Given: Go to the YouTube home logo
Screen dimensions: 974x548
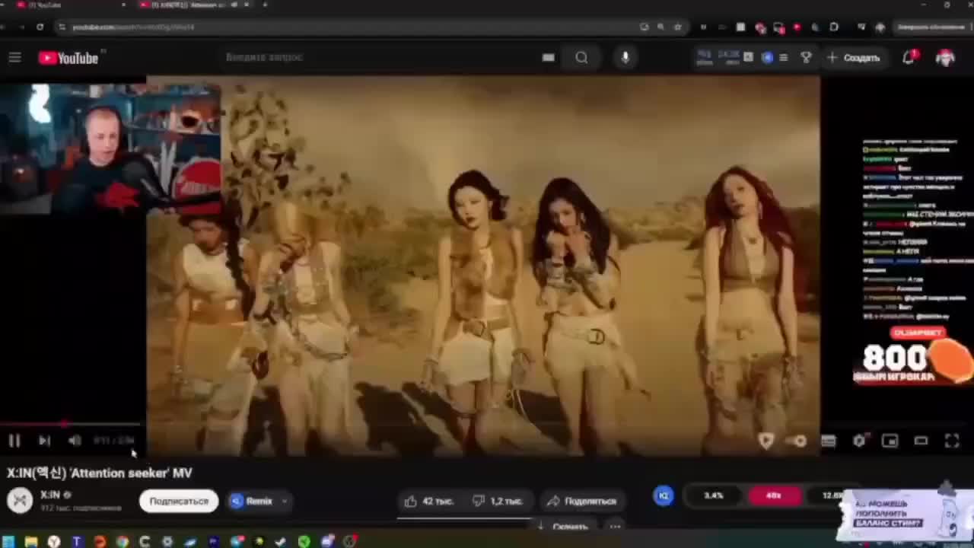Looking at the screenshot, I should [68, 58].
